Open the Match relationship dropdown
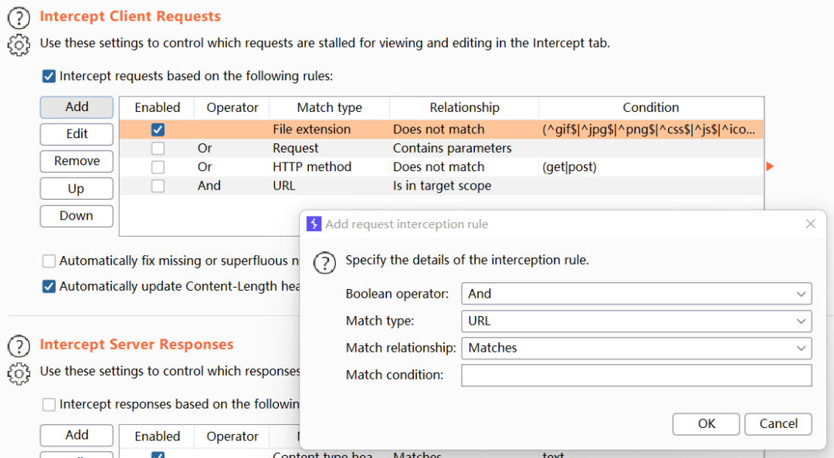The image size is (834, 458). point(636,348)
